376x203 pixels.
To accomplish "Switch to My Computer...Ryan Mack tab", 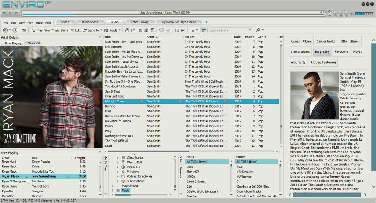I will pyautogui.click(x=179, y=22).
